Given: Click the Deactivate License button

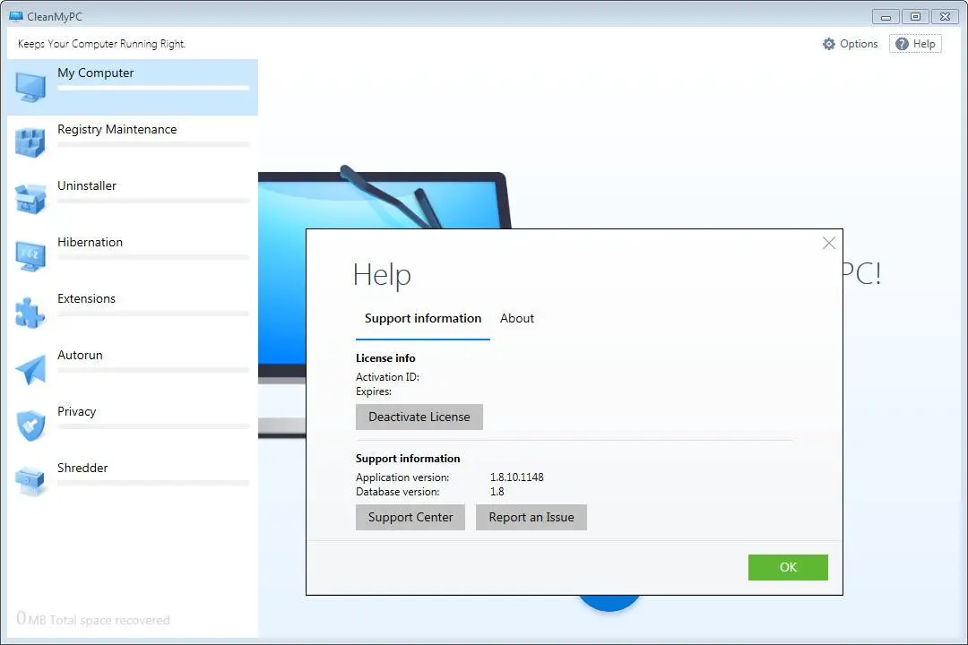Looking at the screenshot, I should tap(419, 417).
